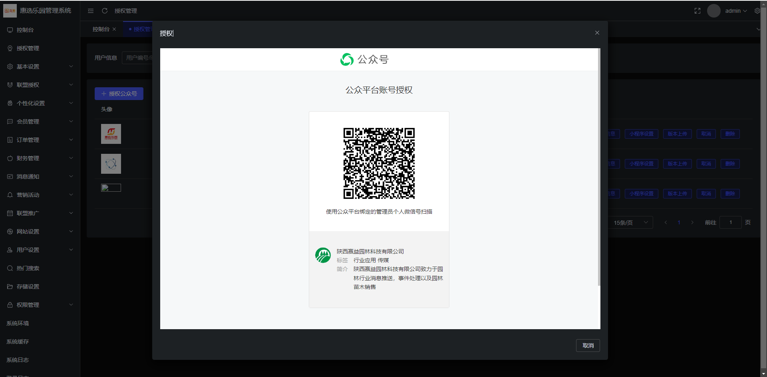This screenshot has height=377, width=767.
Task: Click the refresh page icon
Action: tap(105, 11)
